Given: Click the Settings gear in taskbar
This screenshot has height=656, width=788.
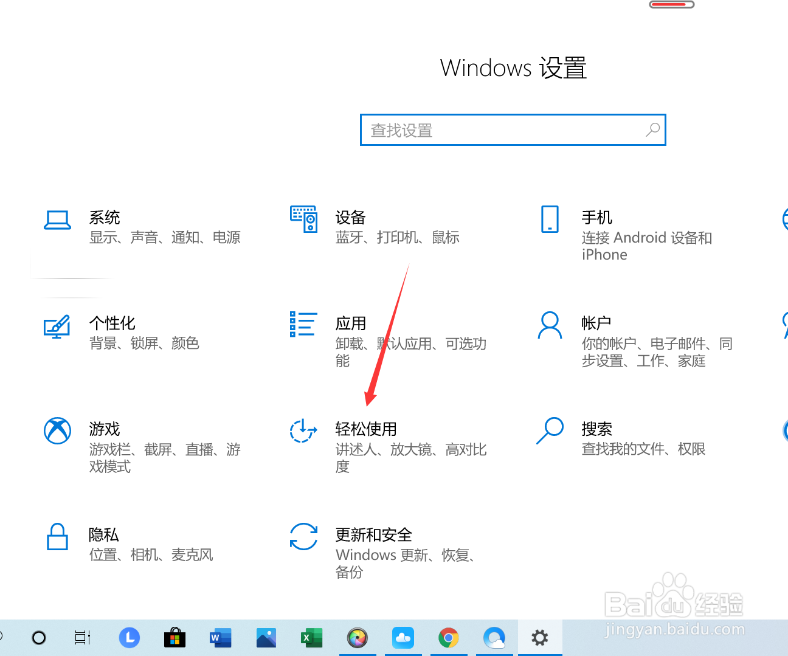Looking at the screenshot, I should click(540, 638).
